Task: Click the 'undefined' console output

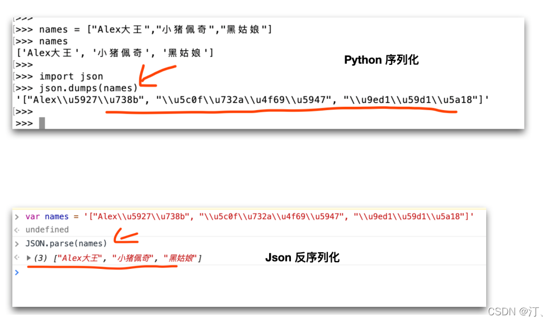Action: [47, 230]
